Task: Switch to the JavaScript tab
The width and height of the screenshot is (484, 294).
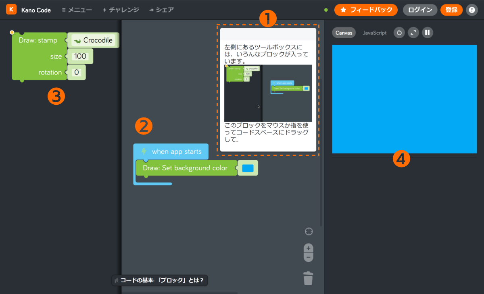Action: point(374,33)
